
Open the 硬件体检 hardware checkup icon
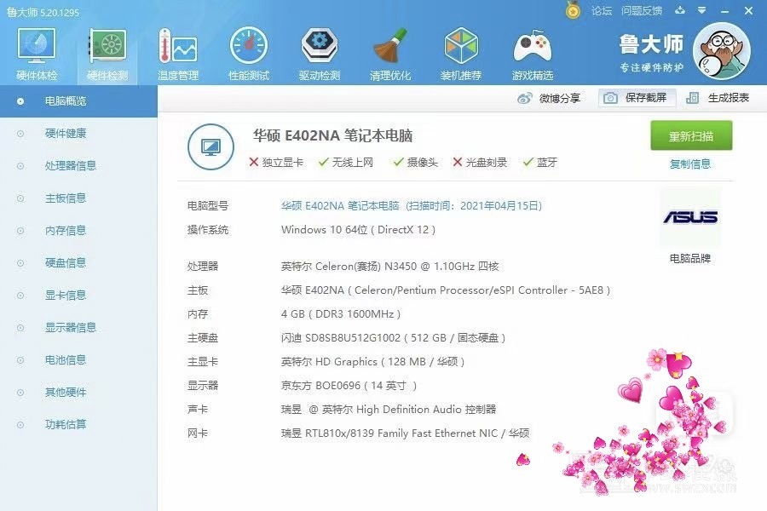[x=37, y=53]
